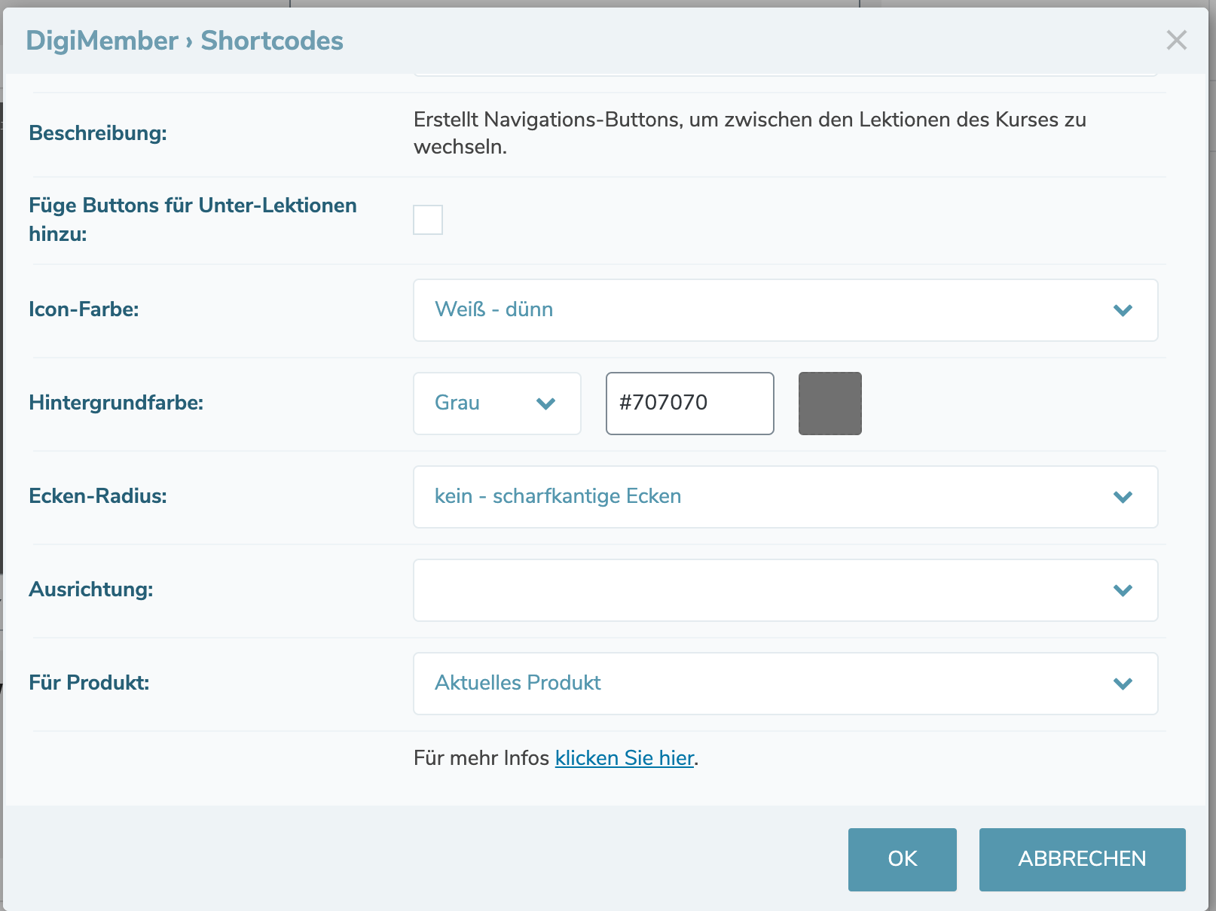Click the chevron on the Icon-Farbe dropdown

click(1123, 309)
